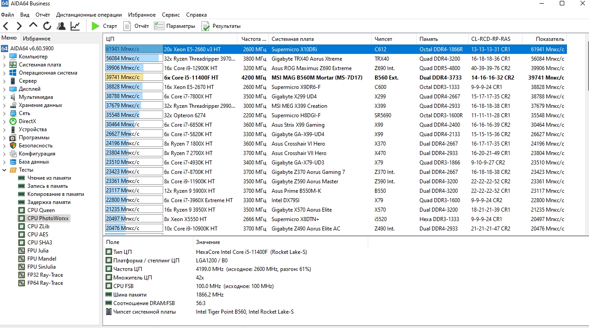Select the FPU Julia test
The width and height of the screenshot is (589, 328).
[x=38, y=251]
